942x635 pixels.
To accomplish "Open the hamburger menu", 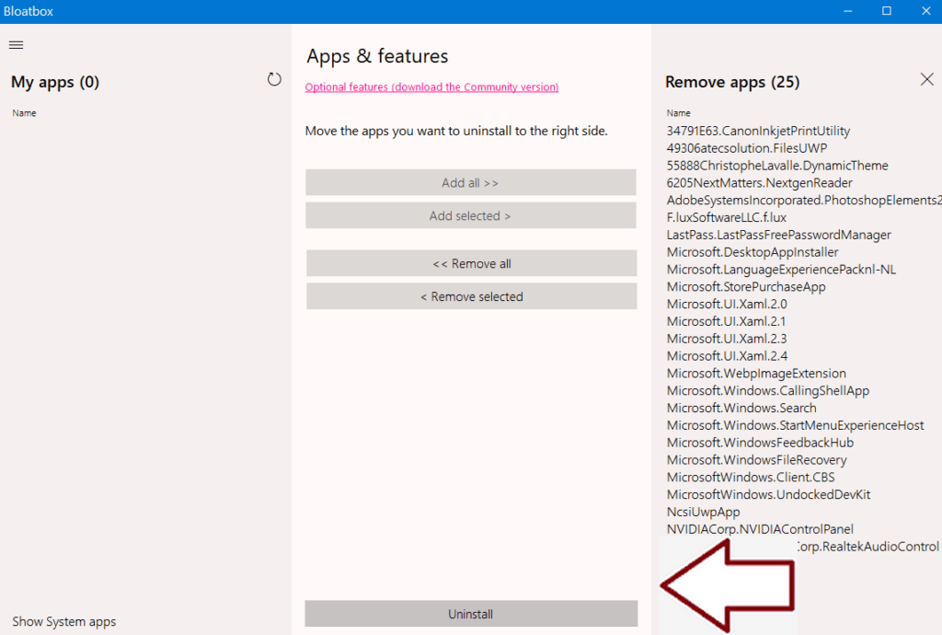I will coord(17,45).
